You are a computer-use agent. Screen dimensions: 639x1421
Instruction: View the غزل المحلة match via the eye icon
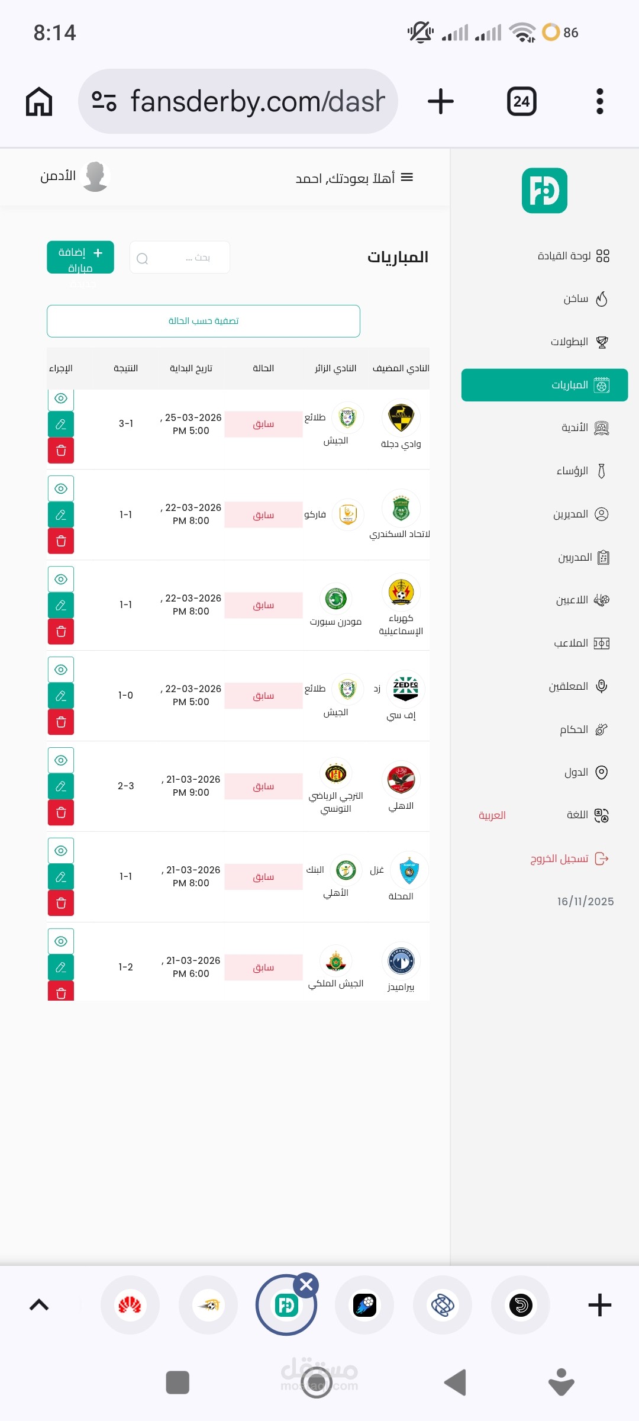pyautogui.click(x=61, y=851)
